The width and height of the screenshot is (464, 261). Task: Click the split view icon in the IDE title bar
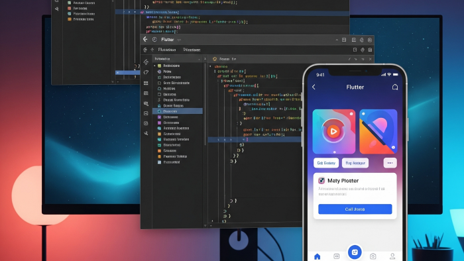[x=353, y=40]
